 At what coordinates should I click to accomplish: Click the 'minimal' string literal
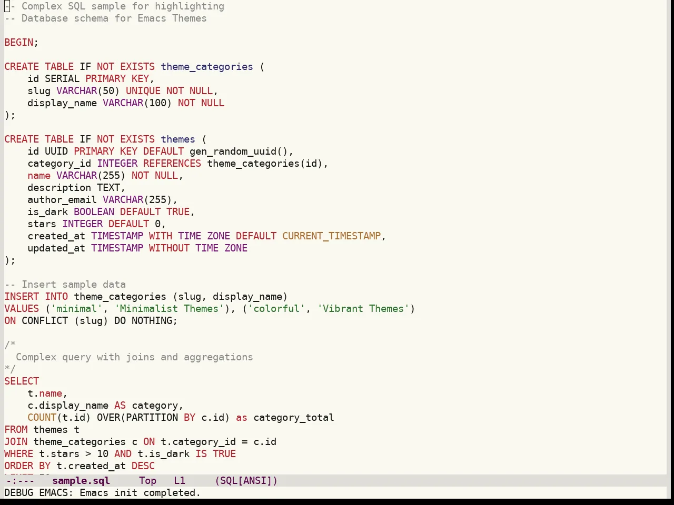[x=76, y=309]
